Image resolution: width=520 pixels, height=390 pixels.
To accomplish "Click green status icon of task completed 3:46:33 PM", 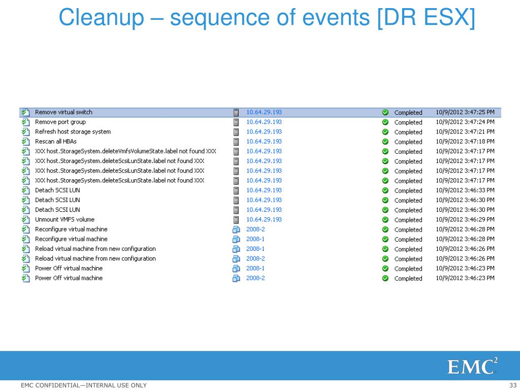I will (x=385, y=190).
